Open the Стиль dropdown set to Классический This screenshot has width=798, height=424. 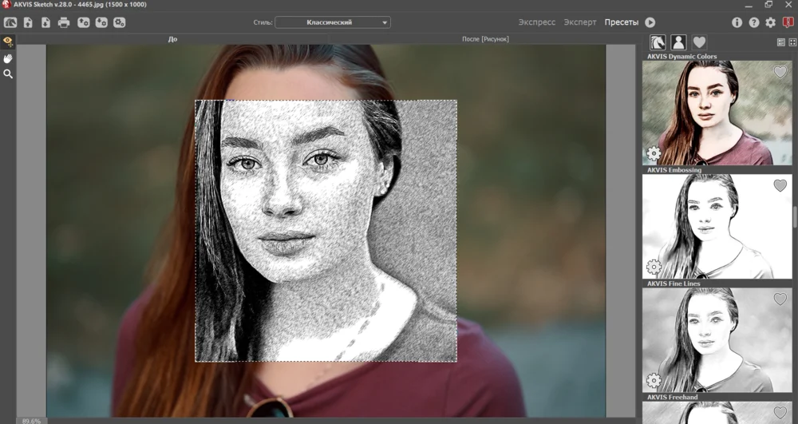click(332, 22)
